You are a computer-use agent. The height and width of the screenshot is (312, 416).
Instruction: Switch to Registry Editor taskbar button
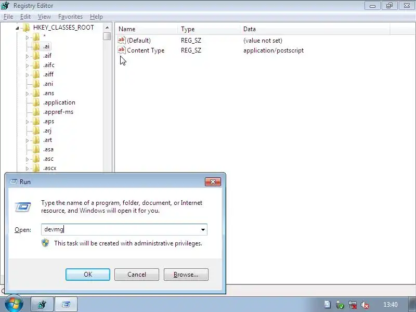[42, 304]
